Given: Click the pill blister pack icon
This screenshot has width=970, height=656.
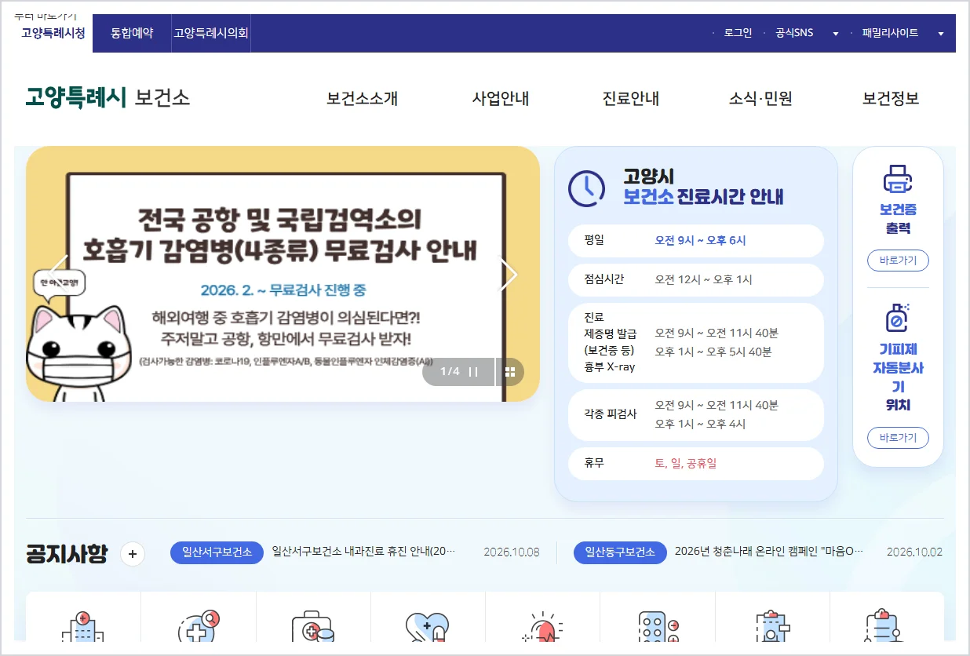Looking at the screenshot, I should point(658,628).
